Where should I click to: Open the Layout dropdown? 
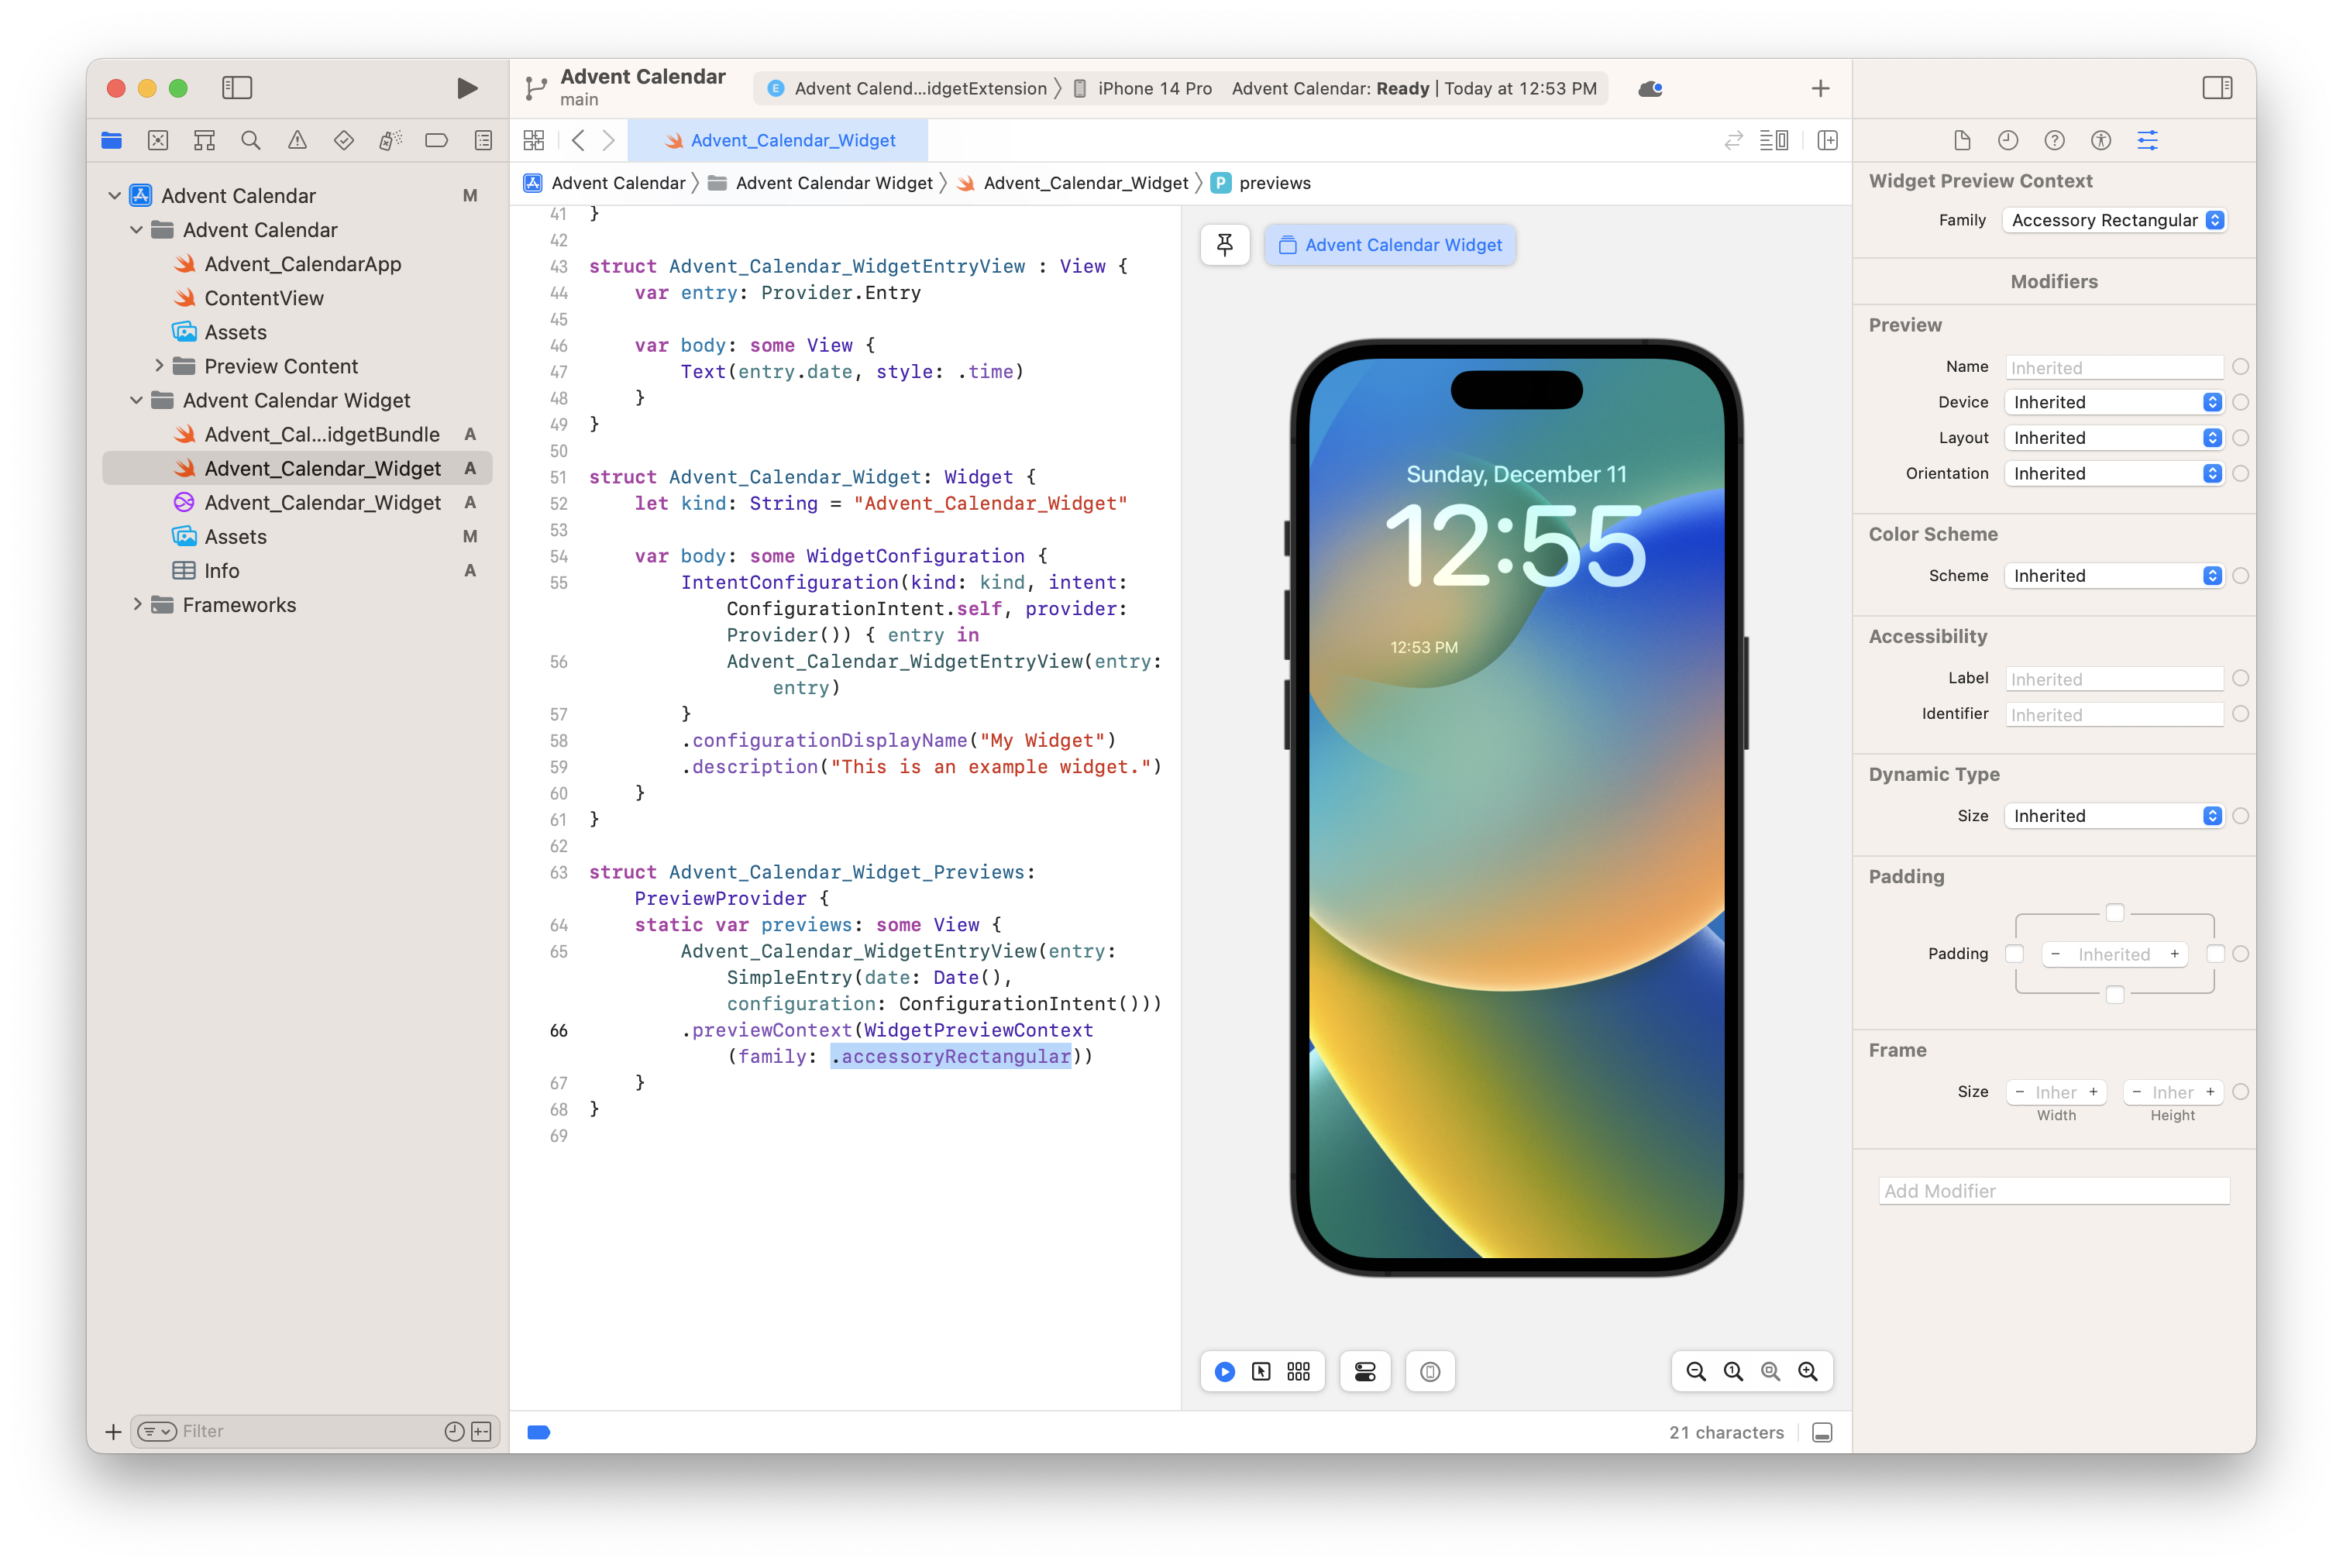[x=2114, y=438]
